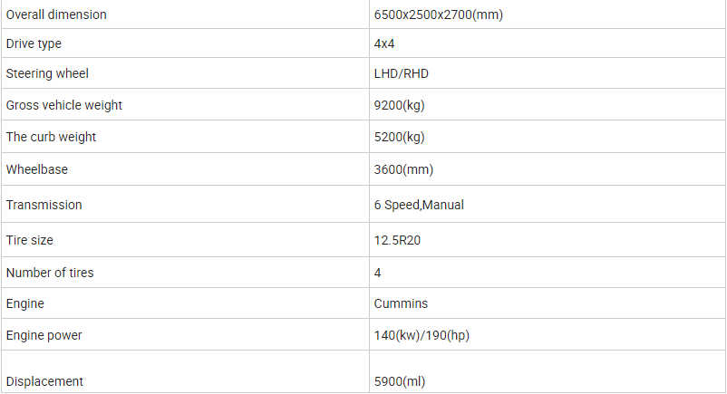Viewport: 727px width, 394px height.
Task: Select the 5900(ml) displacement value
Action: [x=399, y=381]
